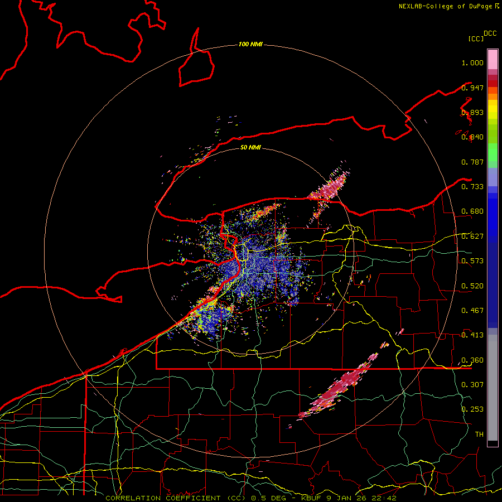502x502 pixels.
Task: Click the 0.413 legend value
Action: pyautogui.click(x=472, y=335)
